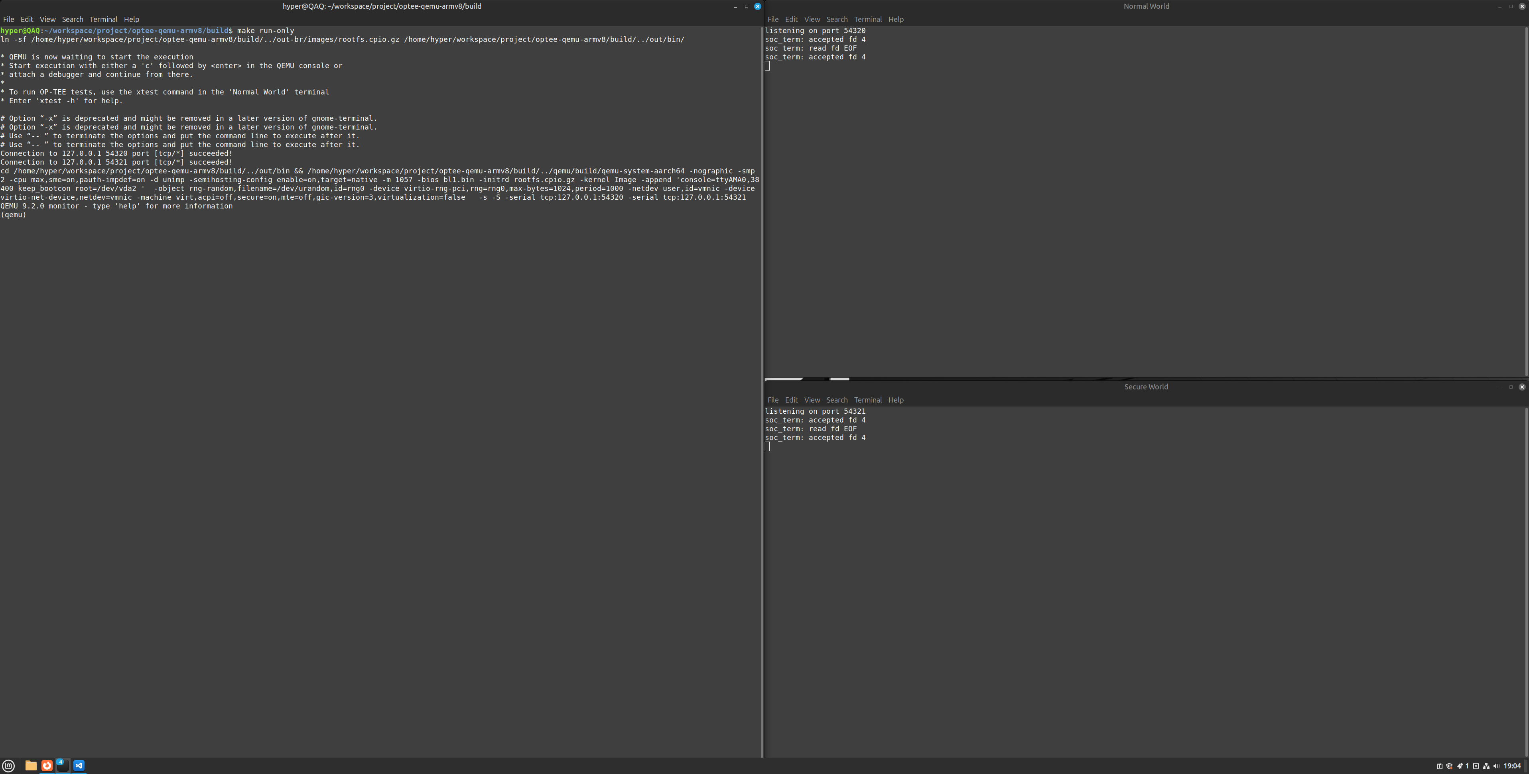Open the network manager tray icon
The width and height of the screenshot is (1529, 774).
tap(1486, 766)
